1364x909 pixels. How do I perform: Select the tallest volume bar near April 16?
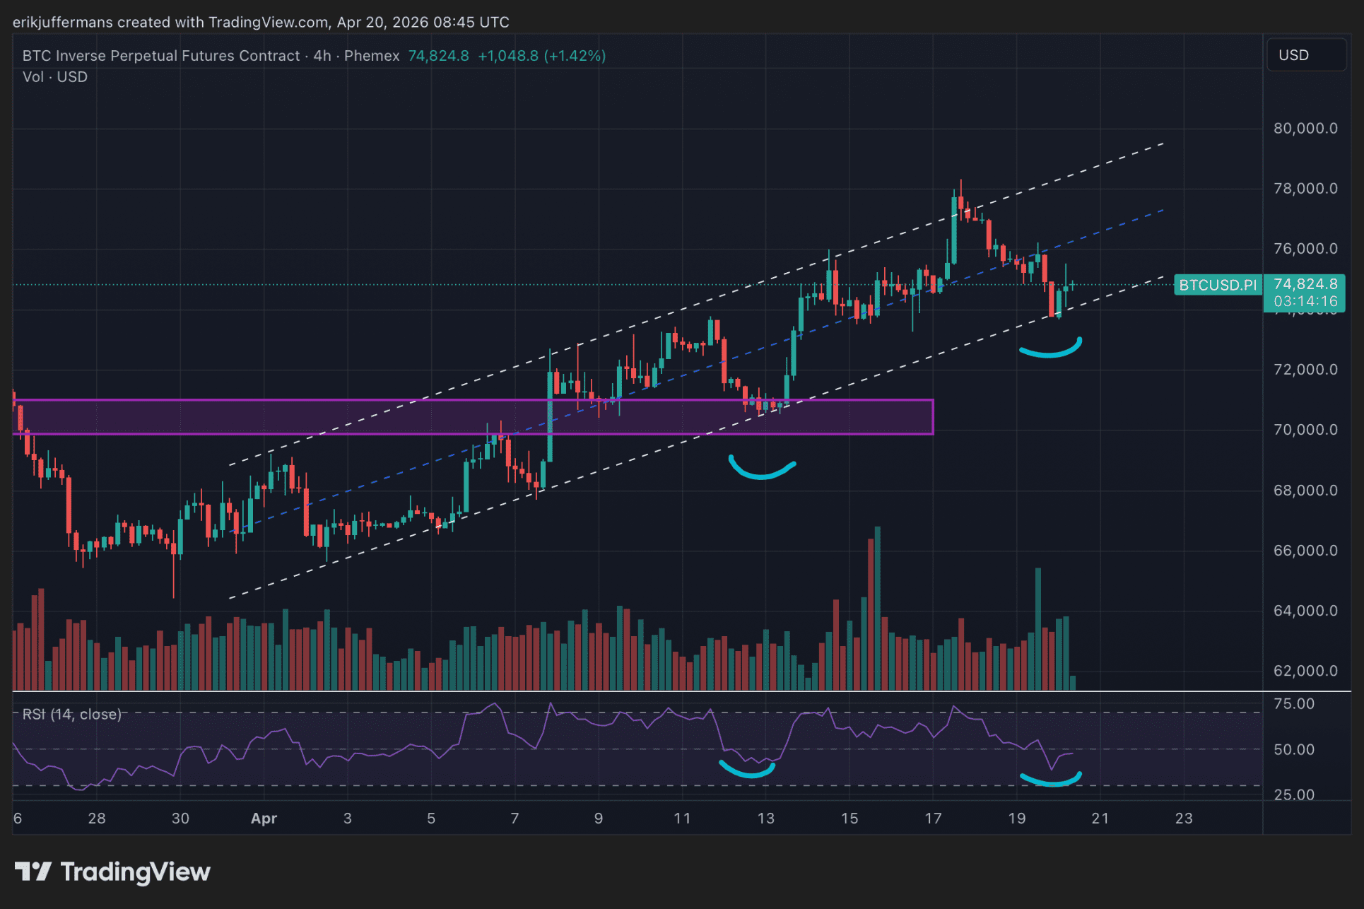point(877,608)
